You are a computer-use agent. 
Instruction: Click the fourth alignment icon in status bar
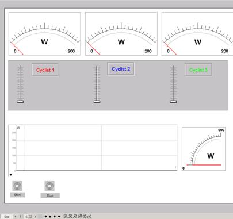(x=80, y=217)
